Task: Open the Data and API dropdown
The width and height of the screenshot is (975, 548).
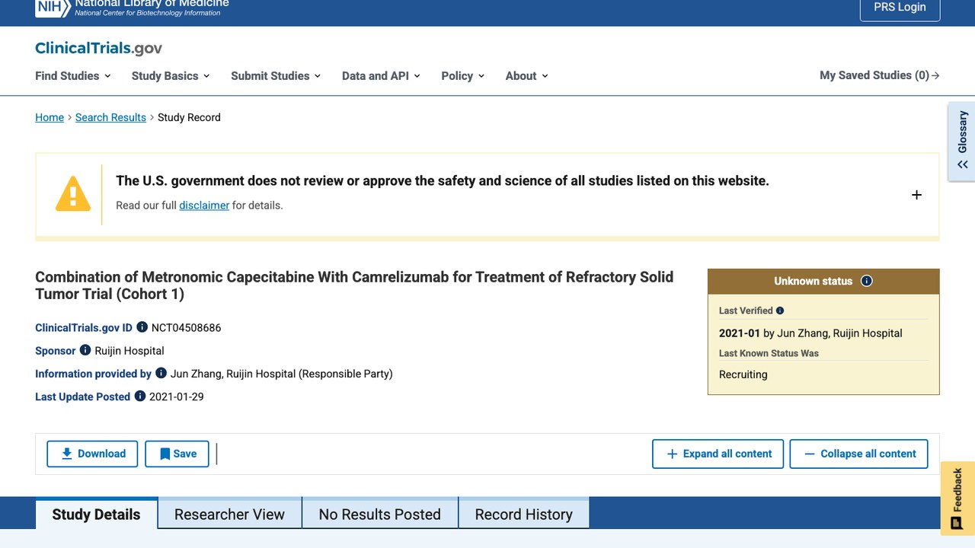Action: click(381, 75)
